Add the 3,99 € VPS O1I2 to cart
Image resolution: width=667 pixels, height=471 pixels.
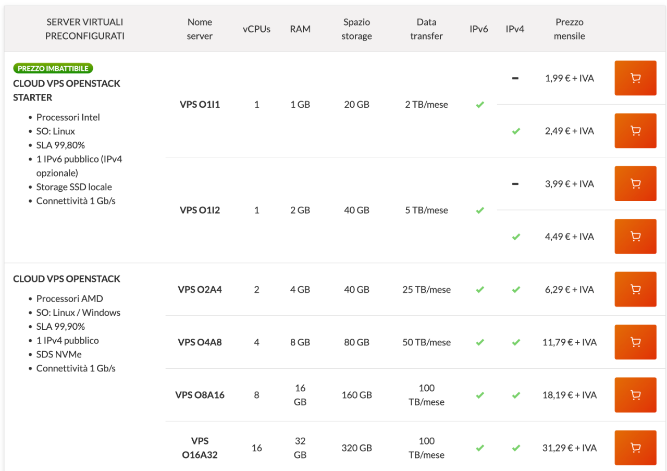click(x=635, y=183)
